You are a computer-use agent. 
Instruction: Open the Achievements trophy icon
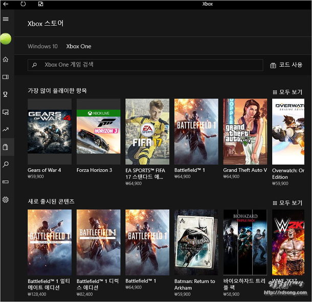6,94
